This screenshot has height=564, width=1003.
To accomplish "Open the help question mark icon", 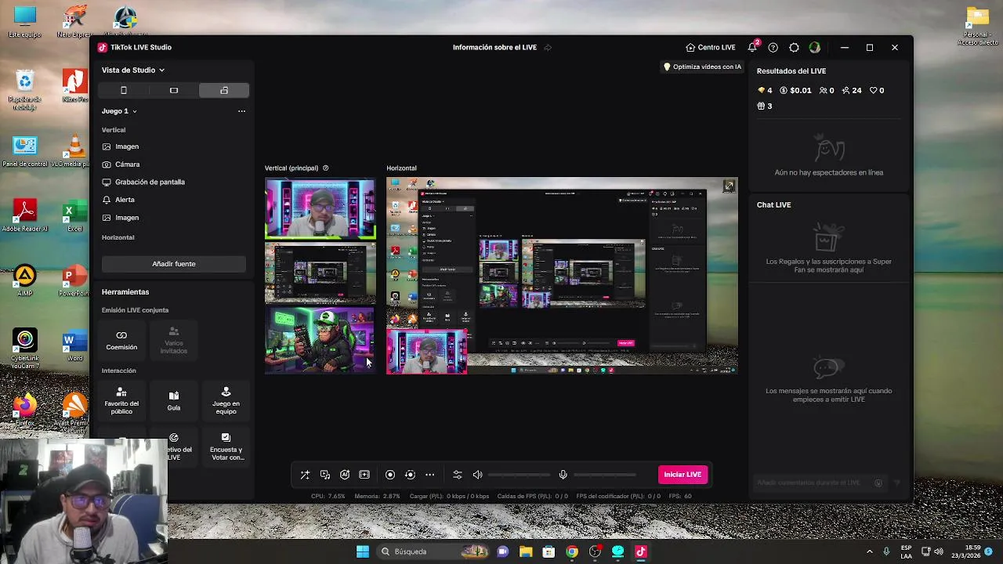I will tap(773, 48).
